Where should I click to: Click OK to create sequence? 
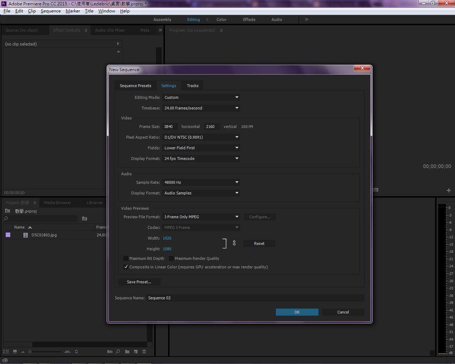[x=297, y=312]
